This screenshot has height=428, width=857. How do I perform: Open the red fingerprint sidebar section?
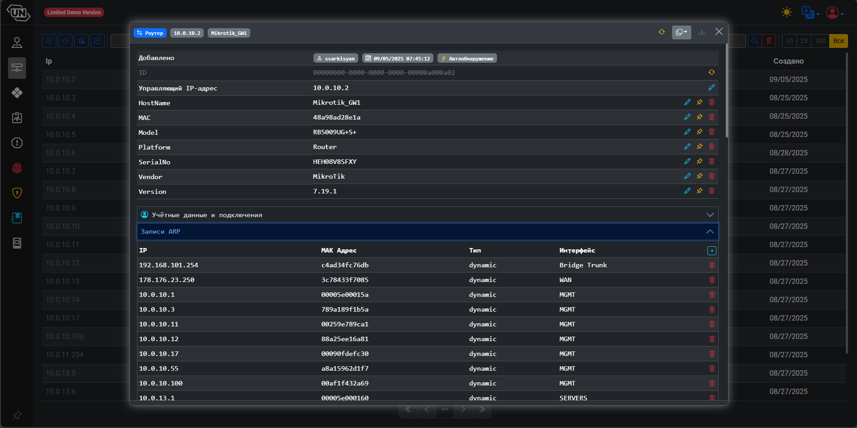pos(17,168)
